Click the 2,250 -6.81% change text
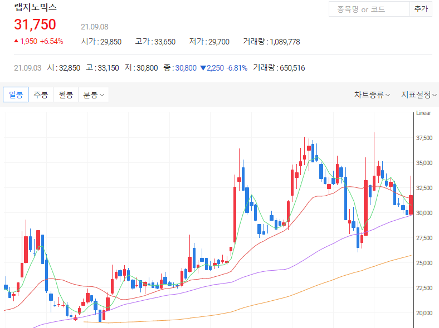 coord(227,68)
